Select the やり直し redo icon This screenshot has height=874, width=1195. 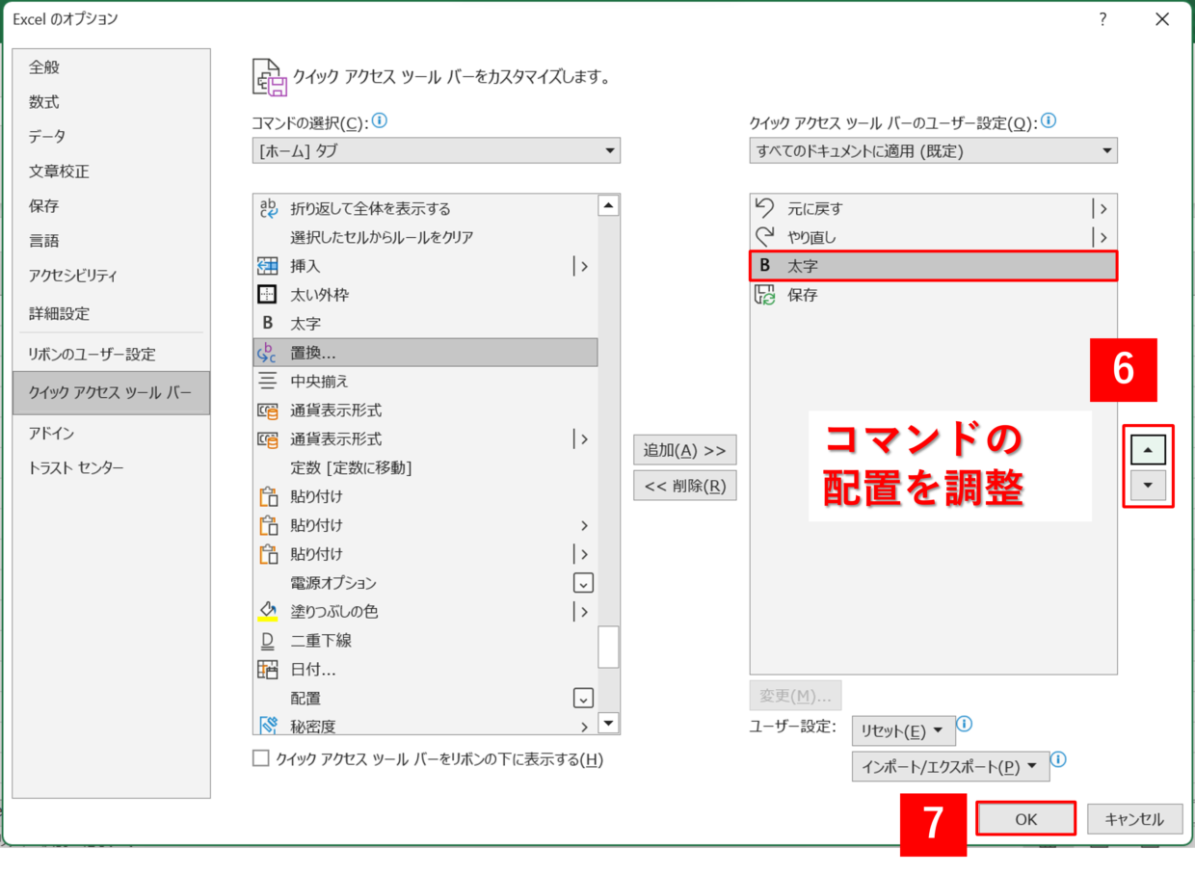pos(765,237)
